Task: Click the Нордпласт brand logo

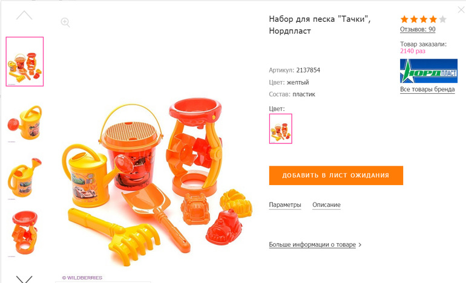Action: coord(428,71)
